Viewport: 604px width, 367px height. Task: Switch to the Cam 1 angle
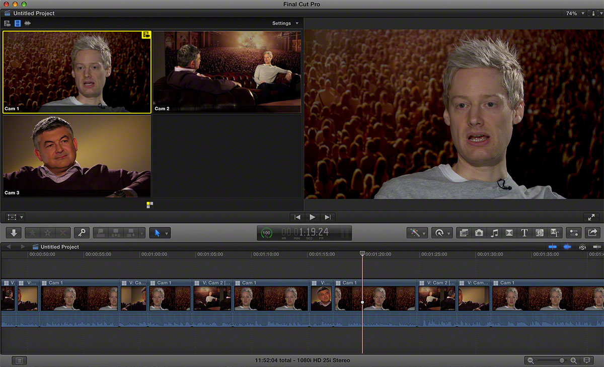[77, 72]
